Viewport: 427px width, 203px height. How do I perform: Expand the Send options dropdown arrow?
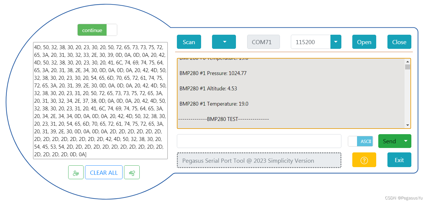[406, 141]
